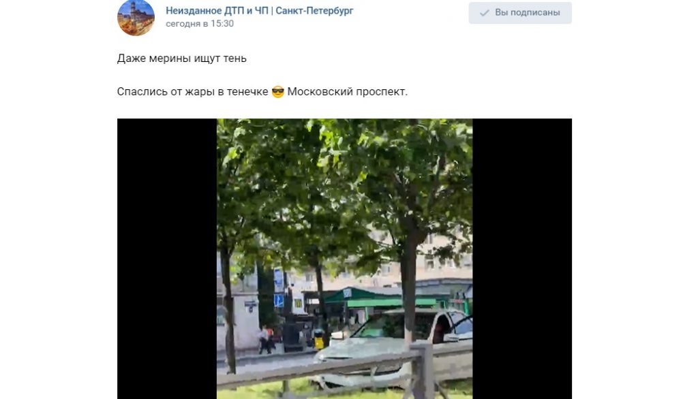
Task: Click the black right letterbox of video
Action: coord(522,259)
